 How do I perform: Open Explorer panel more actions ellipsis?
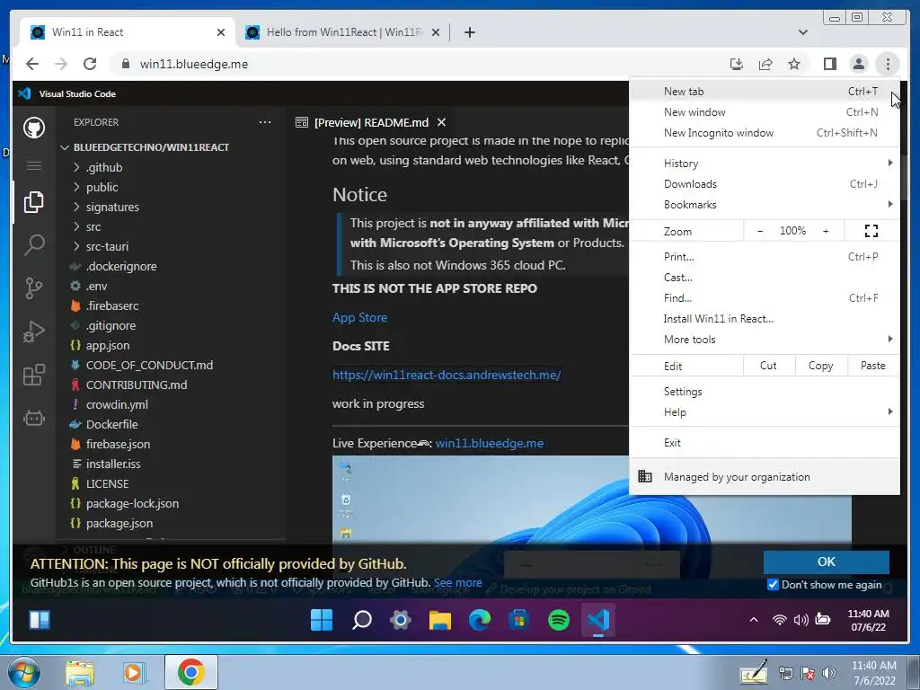tap(265, 122)
